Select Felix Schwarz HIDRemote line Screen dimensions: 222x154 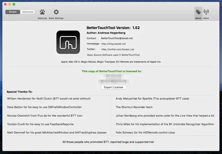coord(145,133)
